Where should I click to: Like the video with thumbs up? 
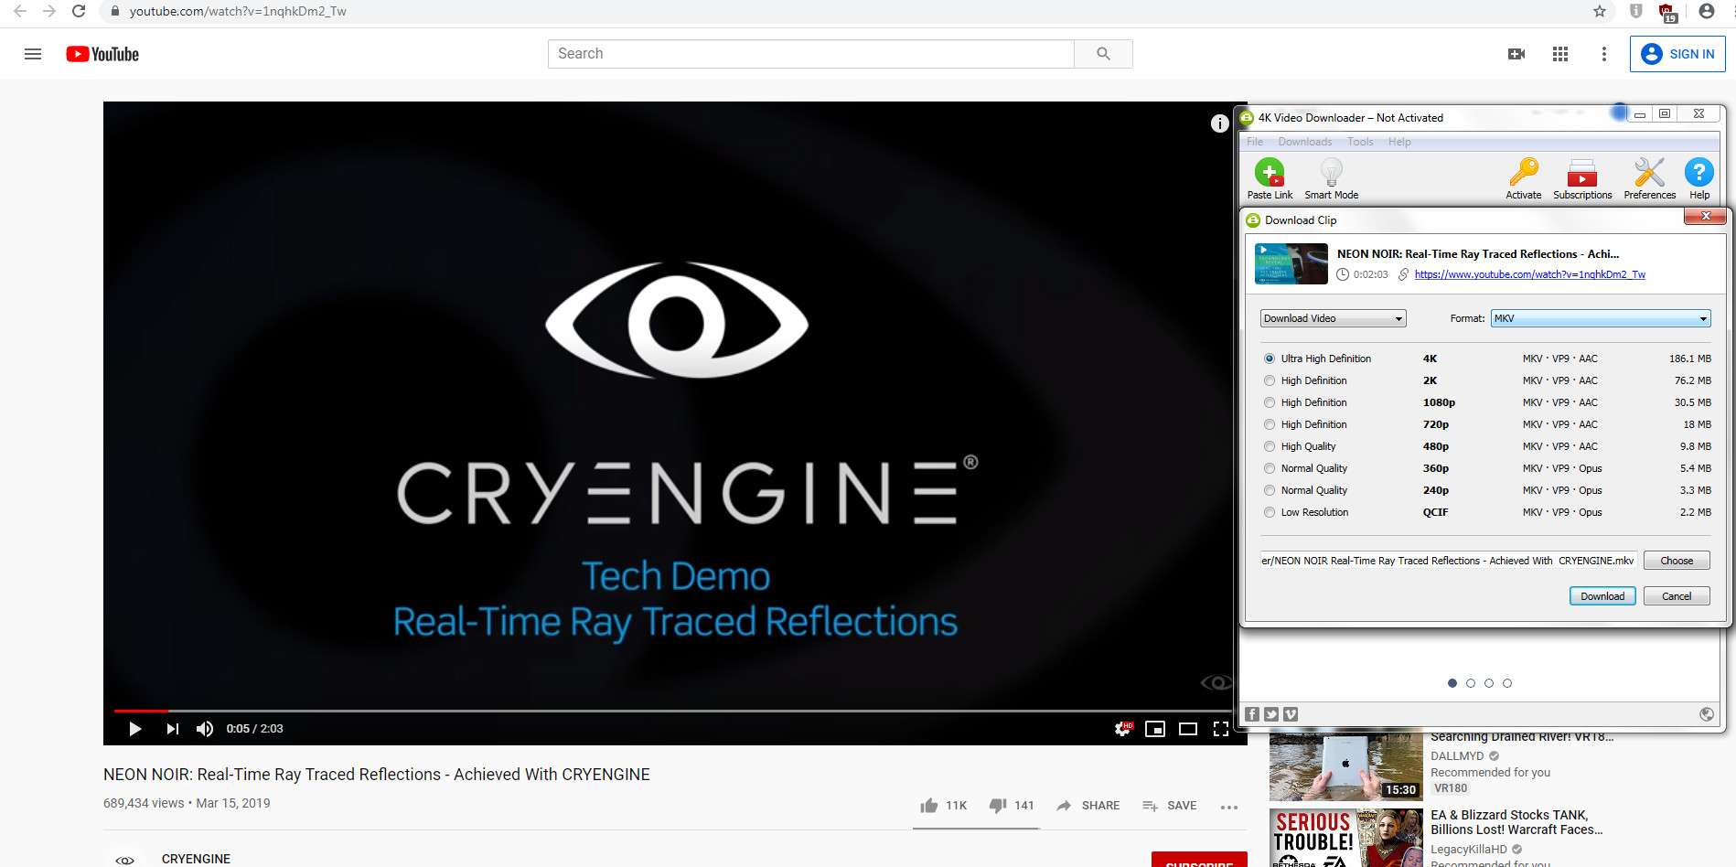(929, 806)
